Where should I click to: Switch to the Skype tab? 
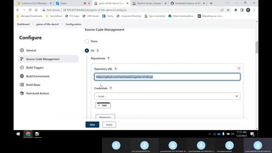(x=73, y=3)
